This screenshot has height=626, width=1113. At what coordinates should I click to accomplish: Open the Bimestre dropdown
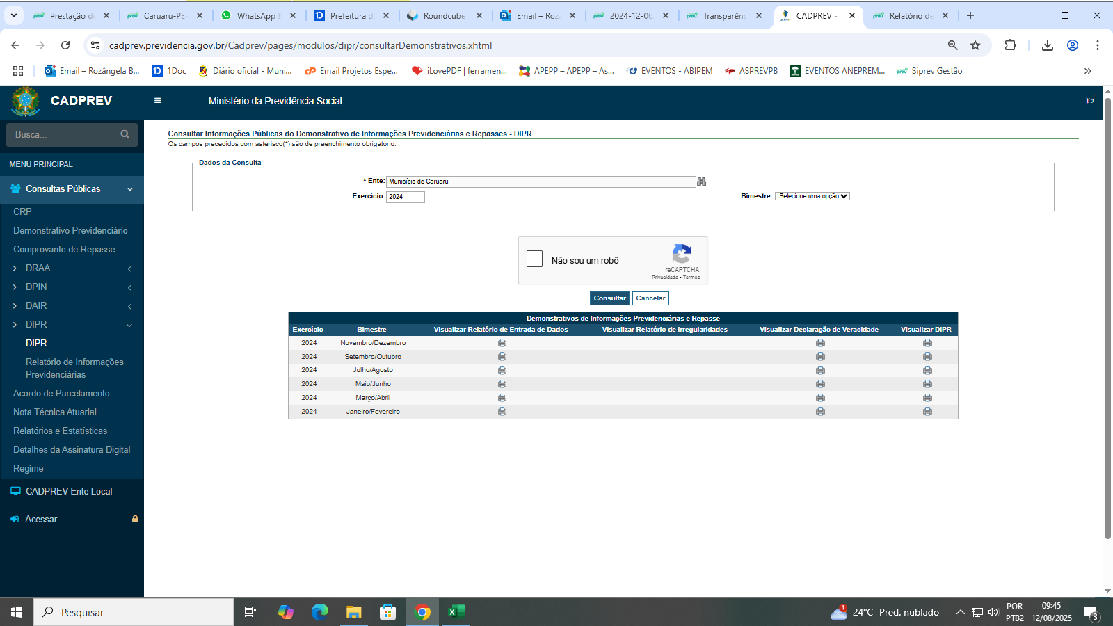812,196
